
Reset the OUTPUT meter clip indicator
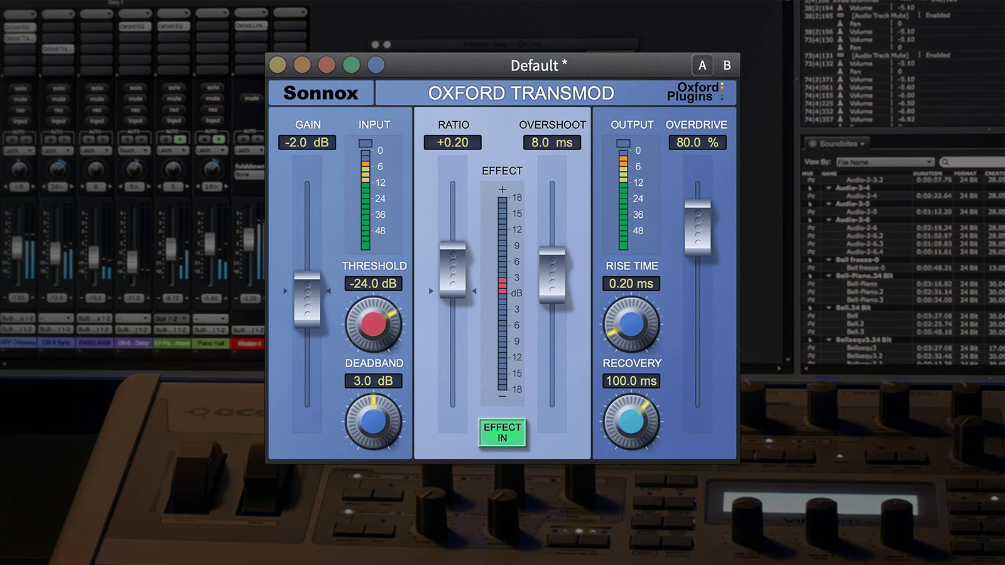623,144
